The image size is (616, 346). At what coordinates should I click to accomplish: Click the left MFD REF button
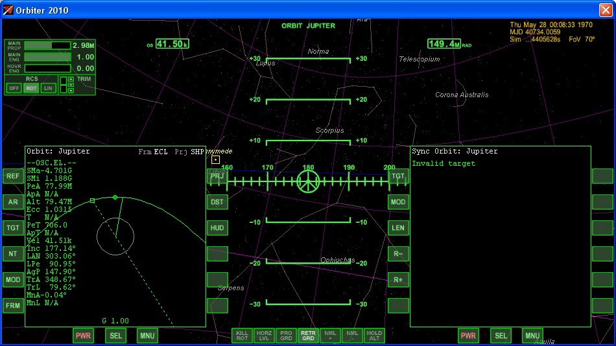pyautogui.click(x=13, y=176)
